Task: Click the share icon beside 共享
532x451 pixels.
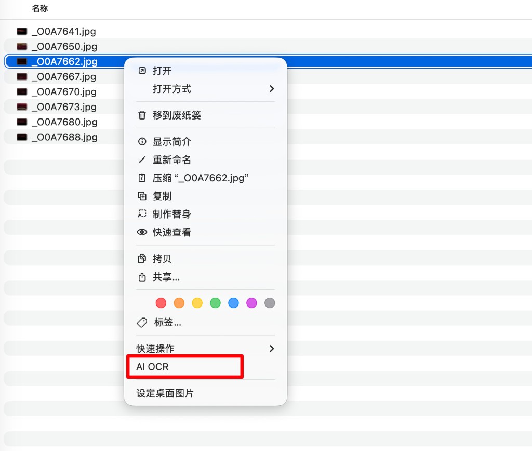Action: click(142, 277)
